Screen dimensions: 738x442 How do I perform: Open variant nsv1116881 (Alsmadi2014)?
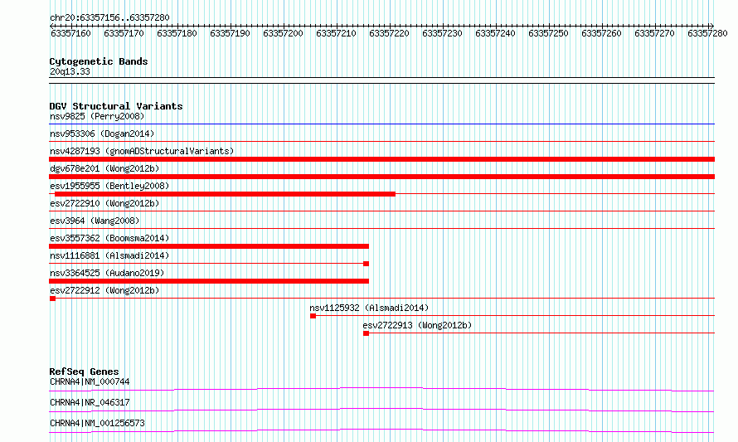point(109,255)
